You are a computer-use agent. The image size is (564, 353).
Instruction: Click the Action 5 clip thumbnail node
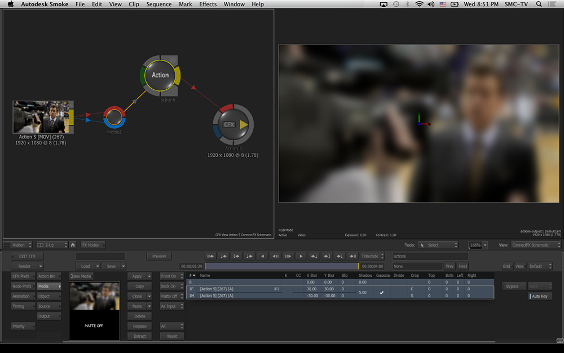41,117
